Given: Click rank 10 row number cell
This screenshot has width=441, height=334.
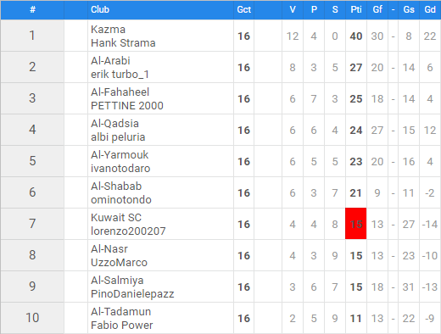Looking at the screenshot, I should [32, 318].
